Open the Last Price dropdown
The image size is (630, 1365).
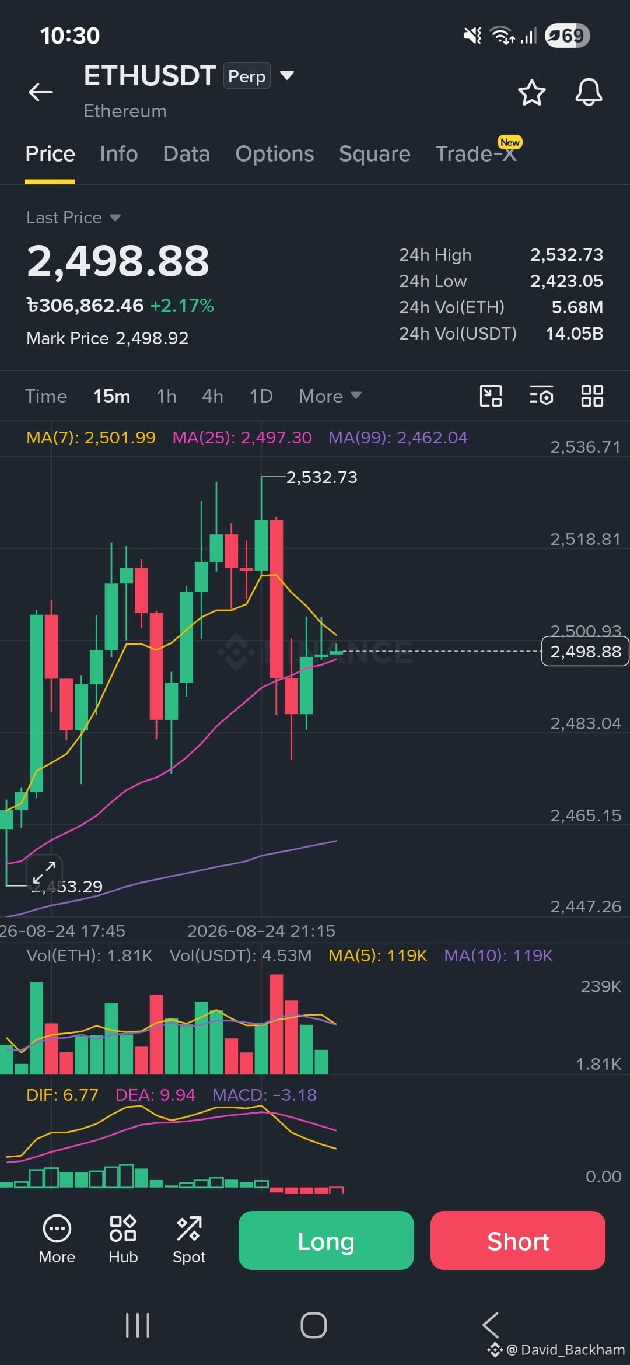point(73,218)
